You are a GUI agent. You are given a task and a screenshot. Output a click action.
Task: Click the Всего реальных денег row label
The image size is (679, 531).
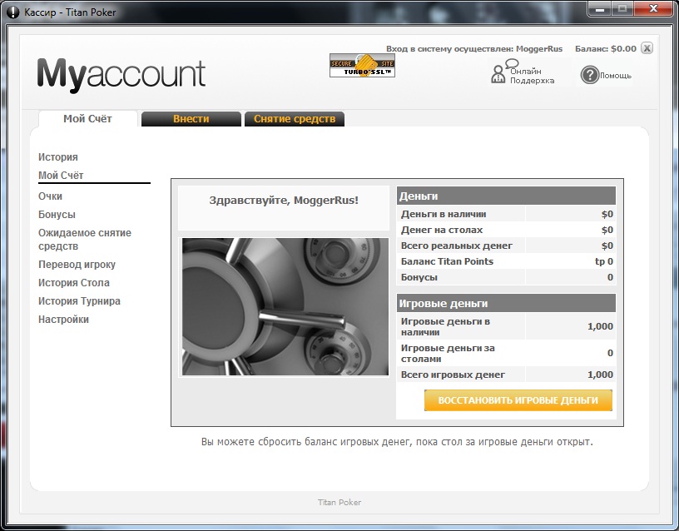[x=457, y=246]
